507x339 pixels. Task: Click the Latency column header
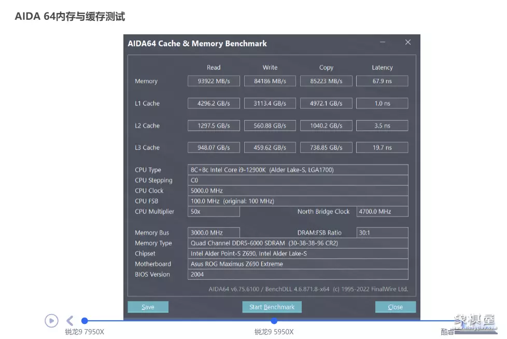click(382, 67)
